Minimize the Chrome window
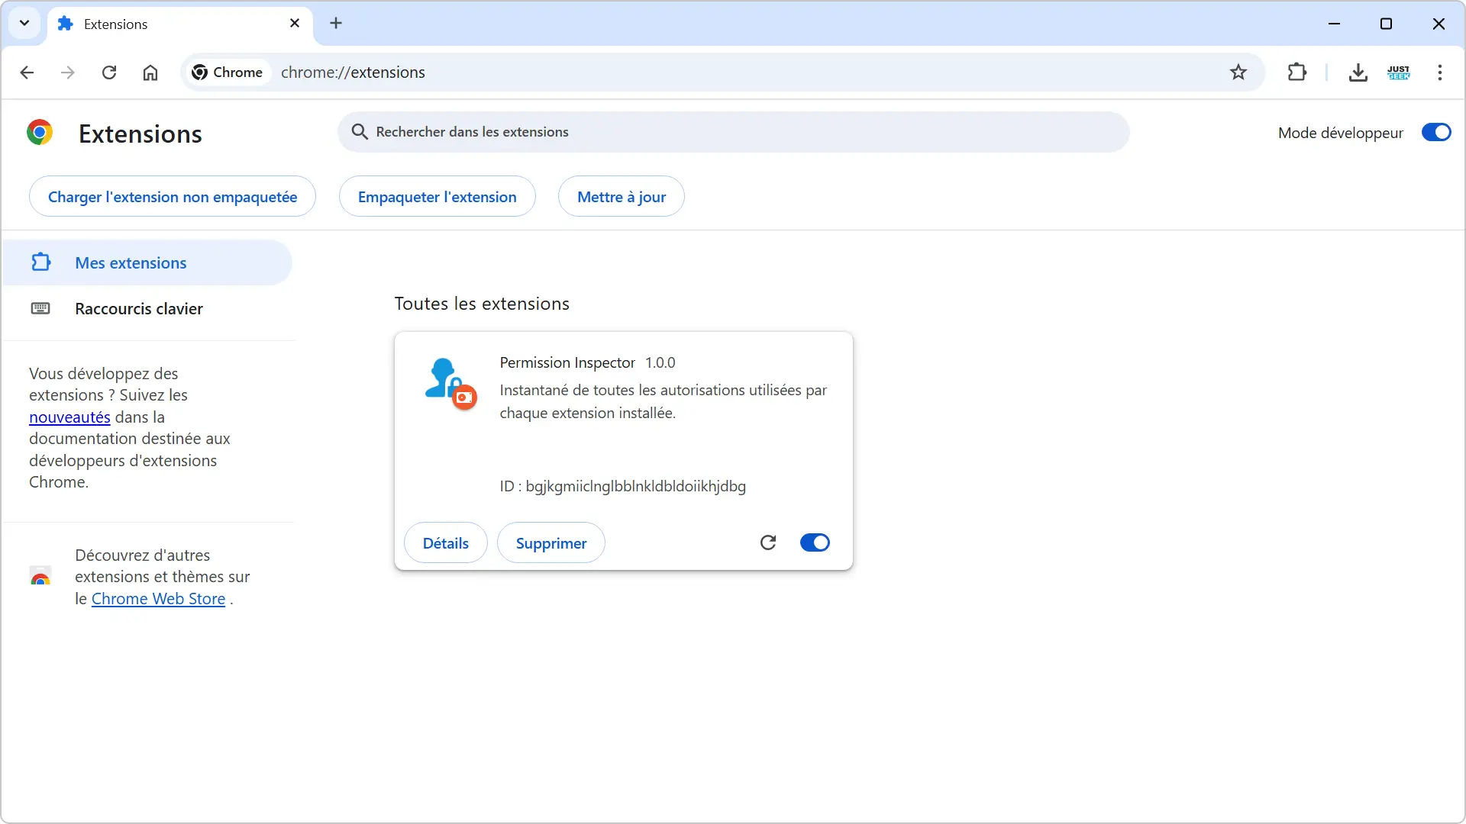The image size is (1466, 824). click(x=1334, y=24)
